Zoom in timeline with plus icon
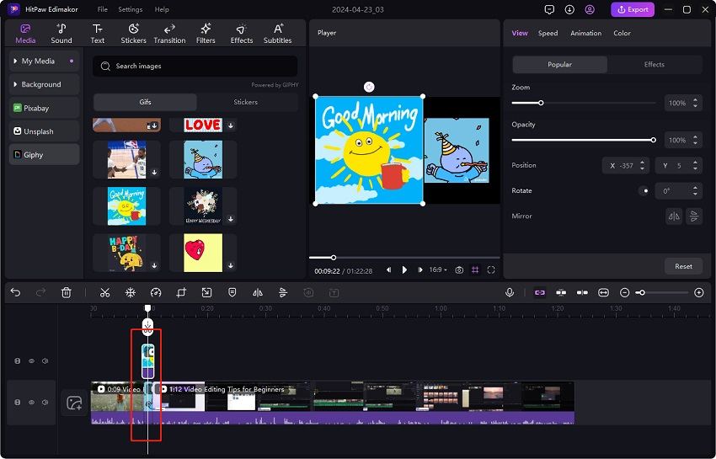This screenshot has width=716, height=459. point(698,293)
